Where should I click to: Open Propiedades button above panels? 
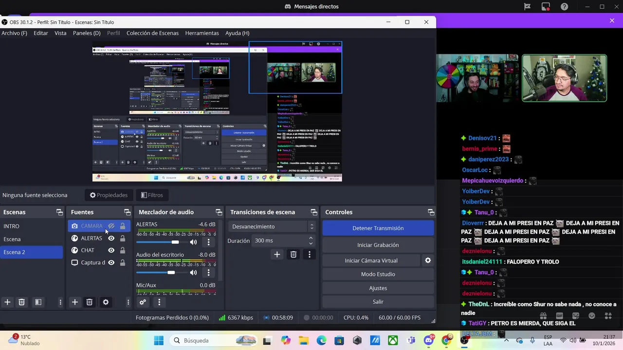[109, 195]
